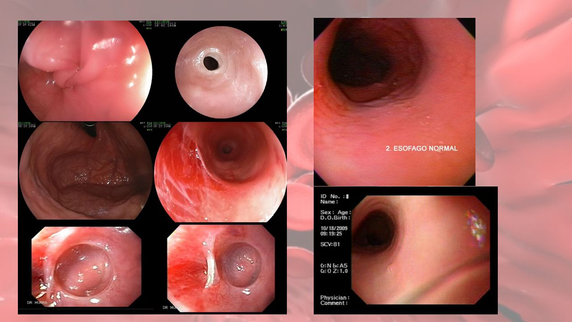
Task: Select the brown stomach folds retroflexion image
Action: click(85, 171)
